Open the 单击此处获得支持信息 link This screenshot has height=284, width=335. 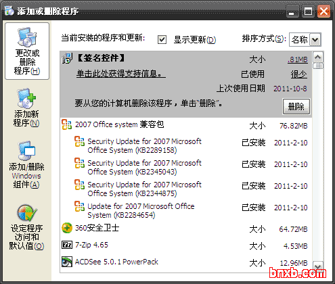[x=121, y=74]
